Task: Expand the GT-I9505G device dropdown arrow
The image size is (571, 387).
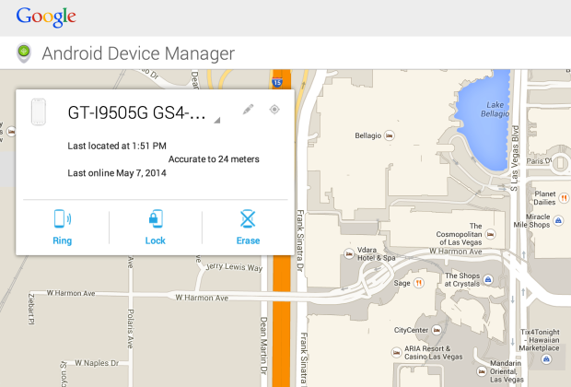Action: (x=217, y=120)
